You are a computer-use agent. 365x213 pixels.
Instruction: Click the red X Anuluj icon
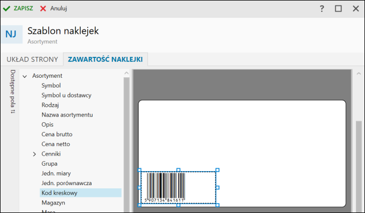click(43, 9)
